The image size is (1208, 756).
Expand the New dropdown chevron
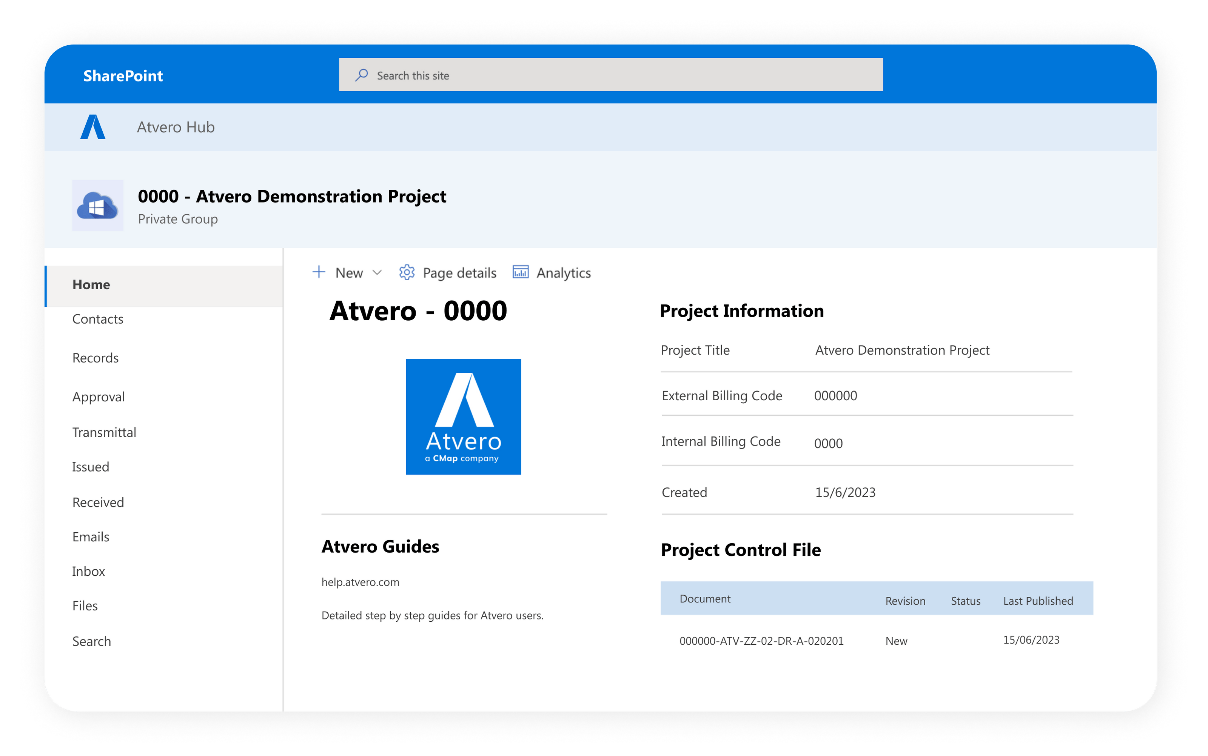click(377, 272)
